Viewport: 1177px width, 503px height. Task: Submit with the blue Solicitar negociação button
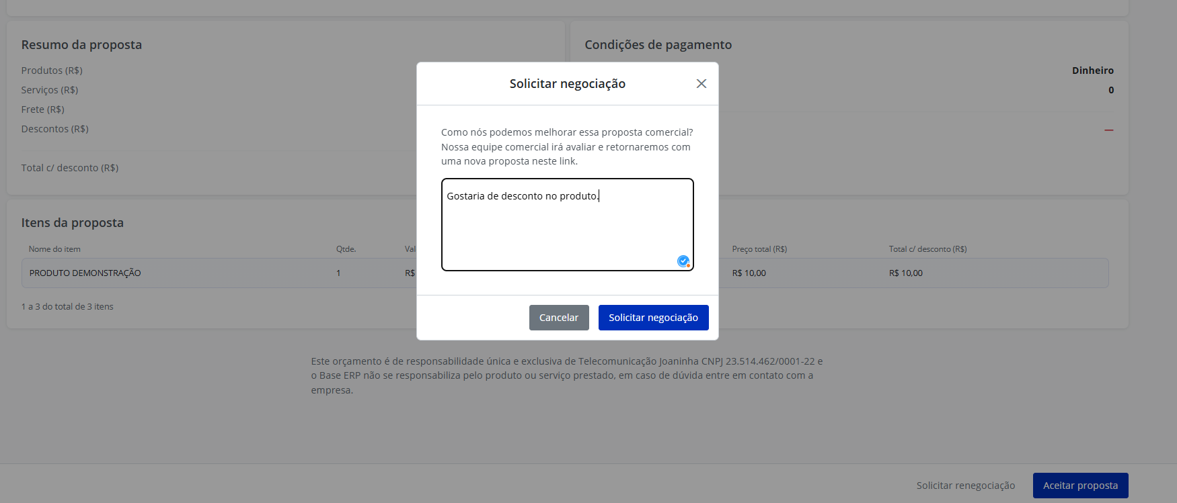653,318
